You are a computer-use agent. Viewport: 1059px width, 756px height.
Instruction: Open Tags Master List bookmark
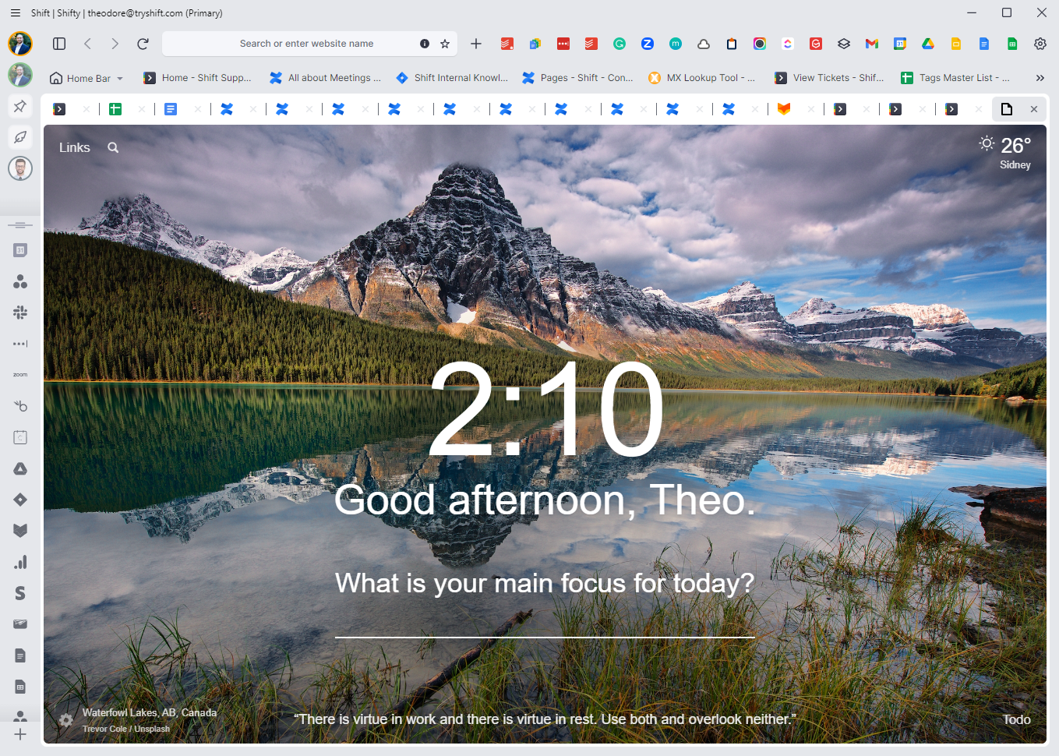pos(955,78)
